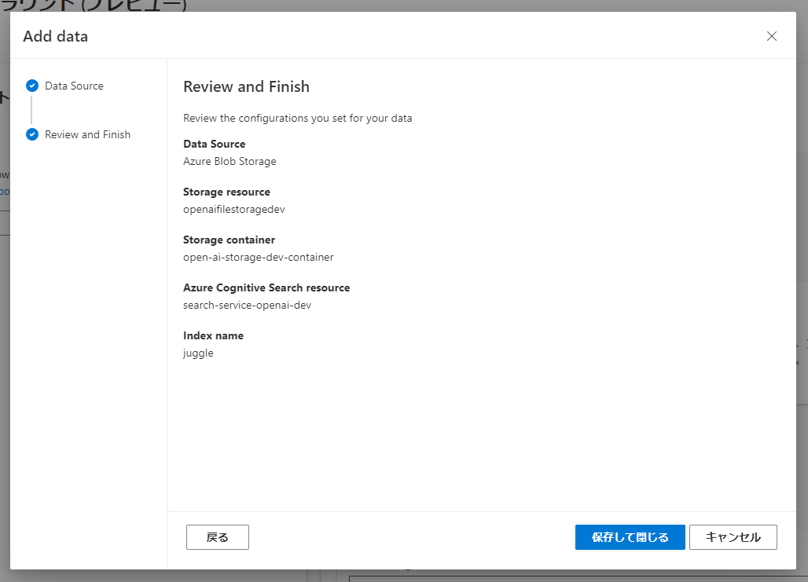
Task: Click the Add data dialog title
Action: point(56,37)
